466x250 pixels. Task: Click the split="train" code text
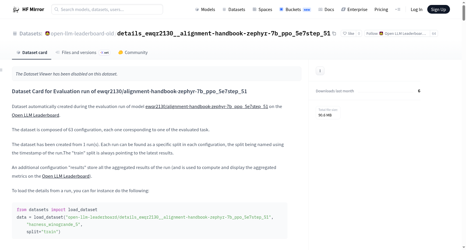(43, 232)
